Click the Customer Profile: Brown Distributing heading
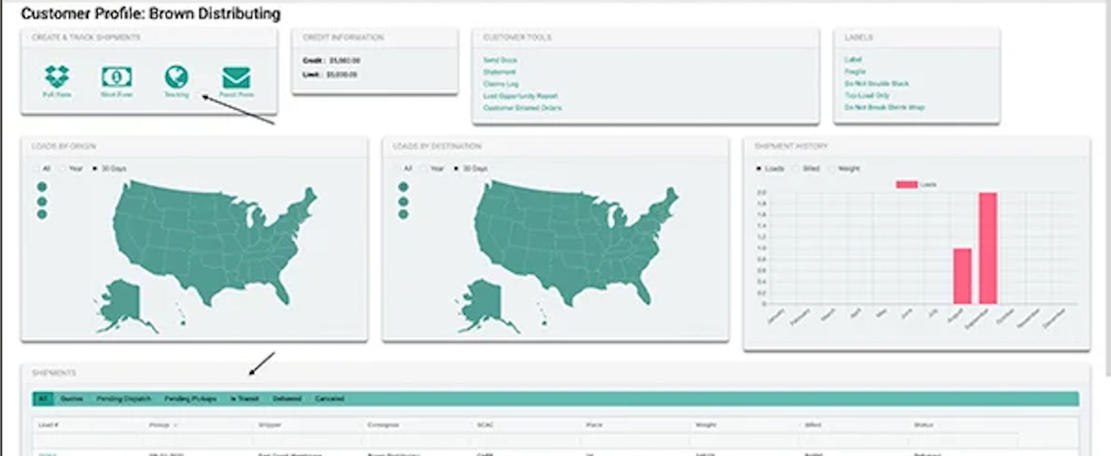Viewport: 1111px width, 456px height. pos(151,14)
